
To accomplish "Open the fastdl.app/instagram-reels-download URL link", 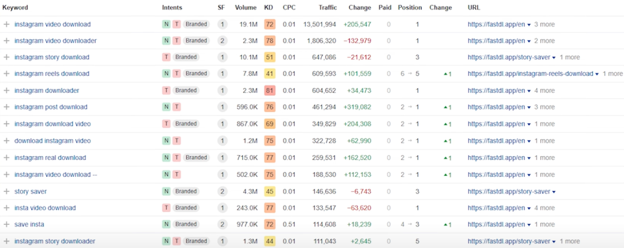I will pos(530,73).
